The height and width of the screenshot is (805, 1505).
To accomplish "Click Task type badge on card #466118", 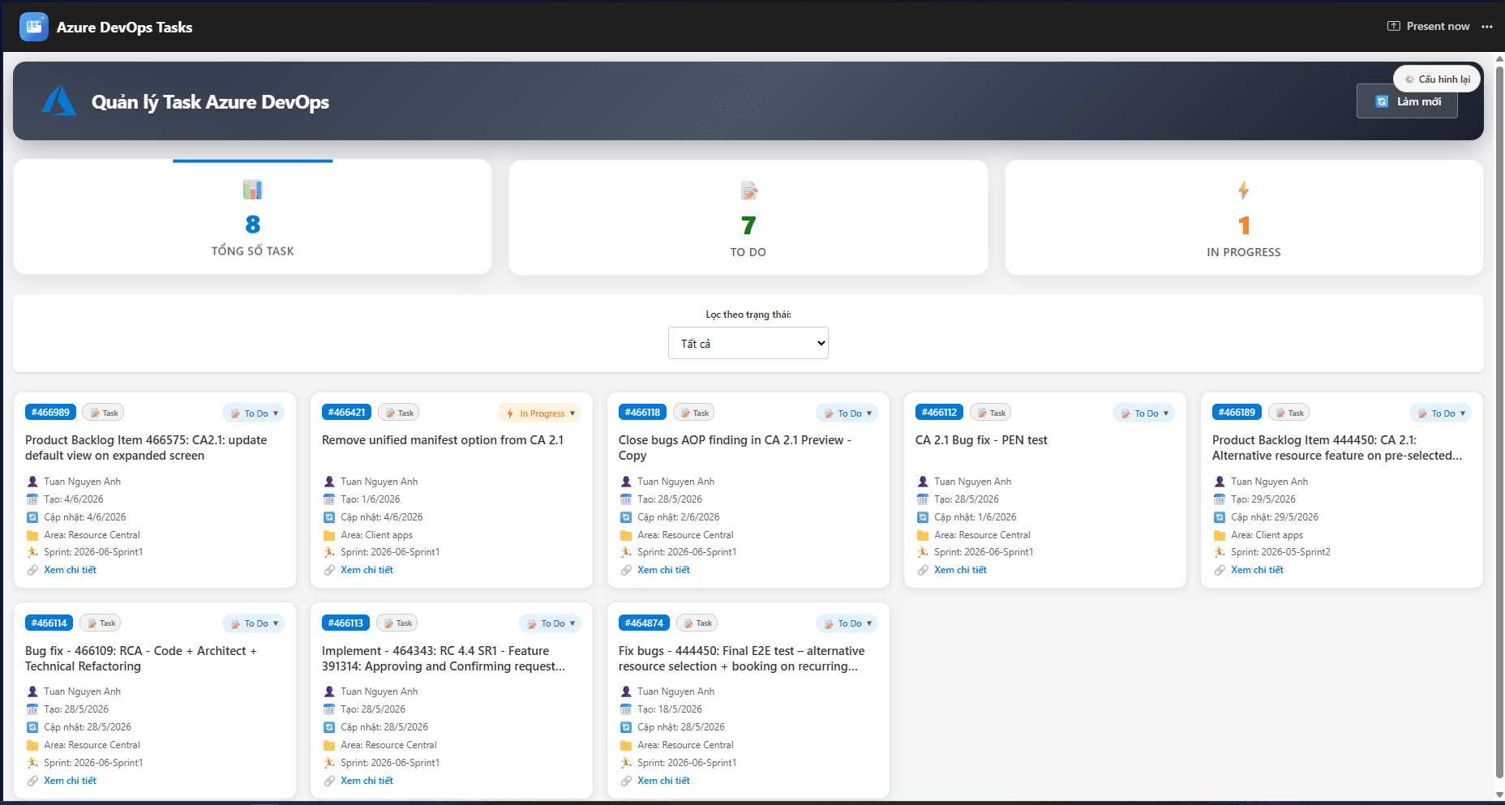I will [x=693, y=413].
